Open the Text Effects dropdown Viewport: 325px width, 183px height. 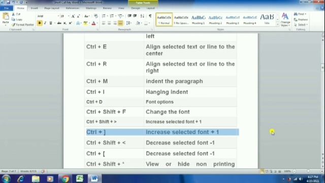click(x=78, y=23)
